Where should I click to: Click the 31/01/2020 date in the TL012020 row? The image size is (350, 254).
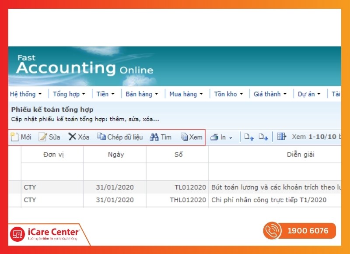click(115, 187)
